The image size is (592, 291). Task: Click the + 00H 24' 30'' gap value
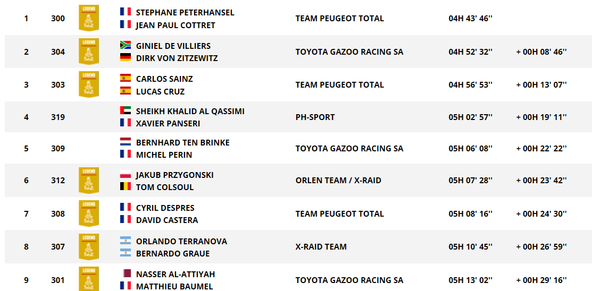[x=541, y=213]
